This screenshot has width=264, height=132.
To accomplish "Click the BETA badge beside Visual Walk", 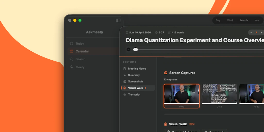I will pos(192,124).
